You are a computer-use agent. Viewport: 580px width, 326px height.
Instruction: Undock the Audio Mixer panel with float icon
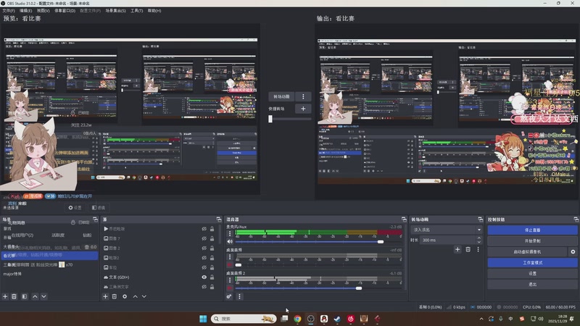click(404, 220)
